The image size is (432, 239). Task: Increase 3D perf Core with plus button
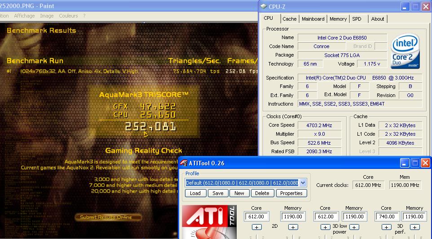click(x=386, y=227)
